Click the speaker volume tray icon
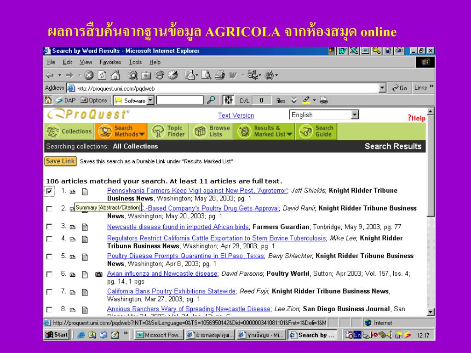 tap(390, 335)
